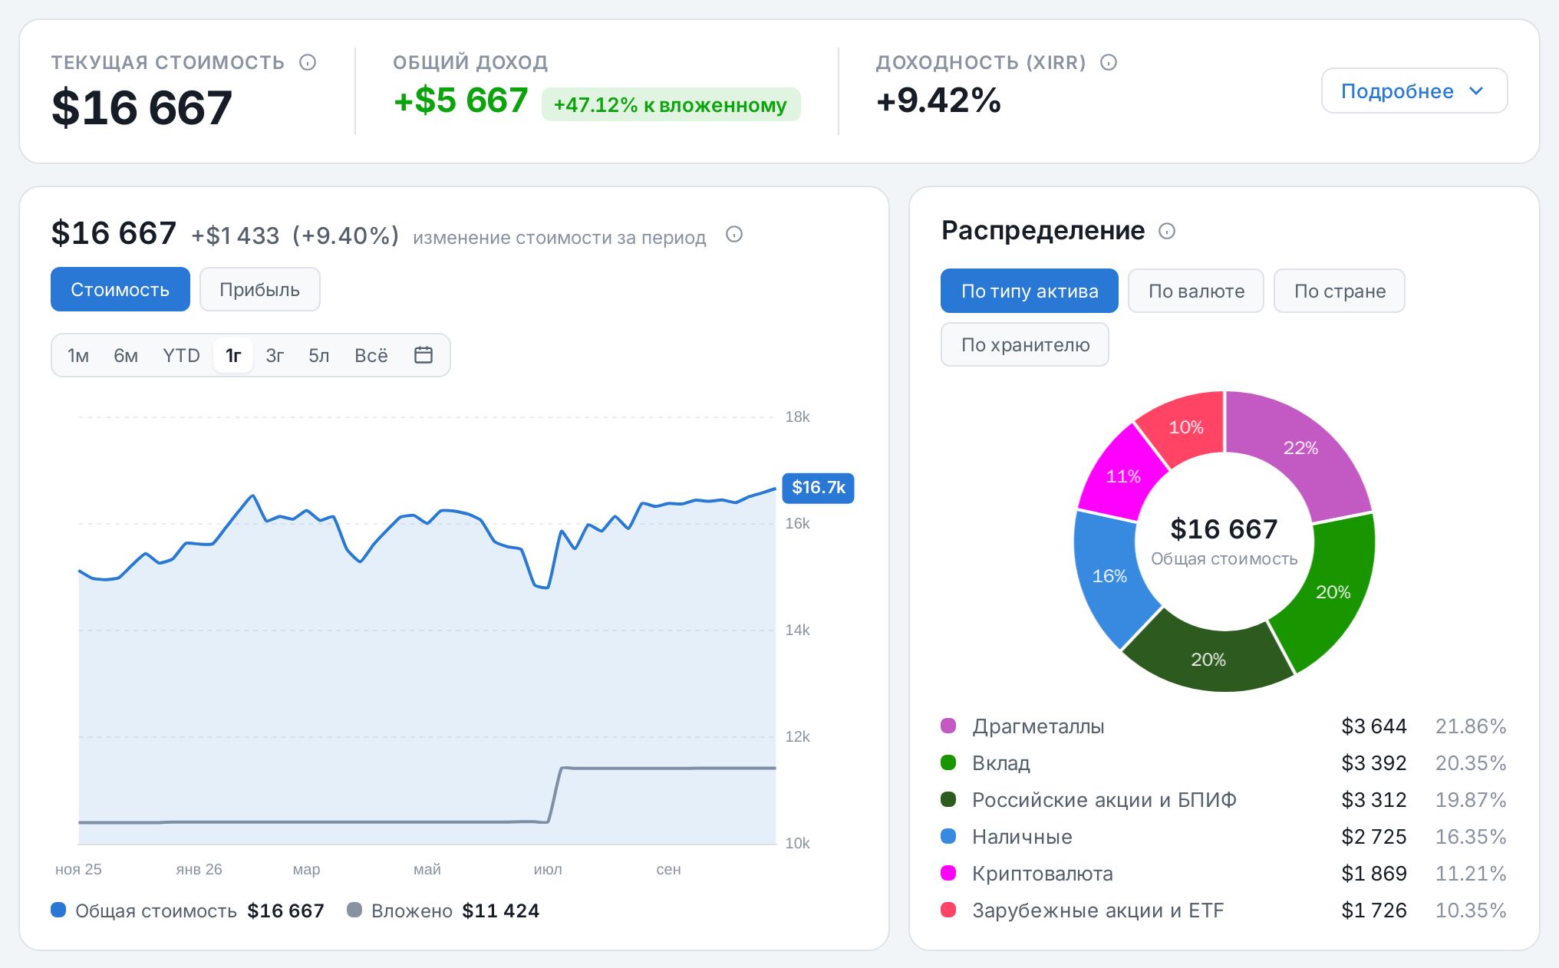Click the 16.35% Наличные percentage
The height and width of the screenshot is (968, 1559).
(x=1471, y=837)
